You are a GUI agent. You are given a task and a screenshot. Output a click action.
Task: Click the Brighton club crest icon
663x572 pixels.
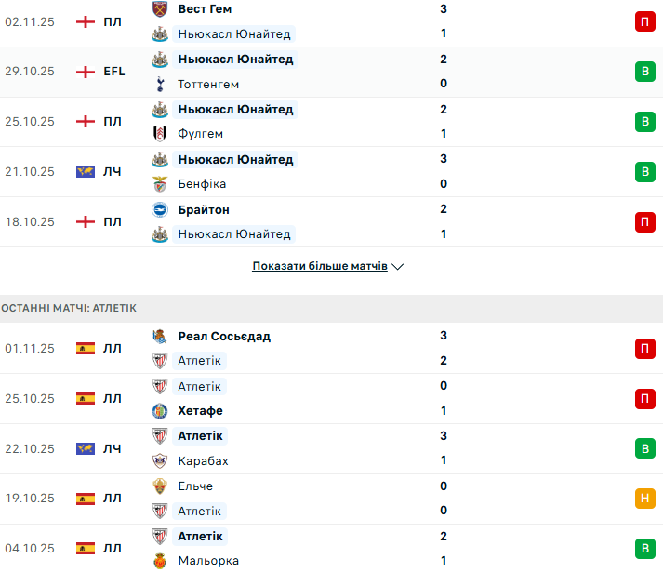[x=159, y=209]
